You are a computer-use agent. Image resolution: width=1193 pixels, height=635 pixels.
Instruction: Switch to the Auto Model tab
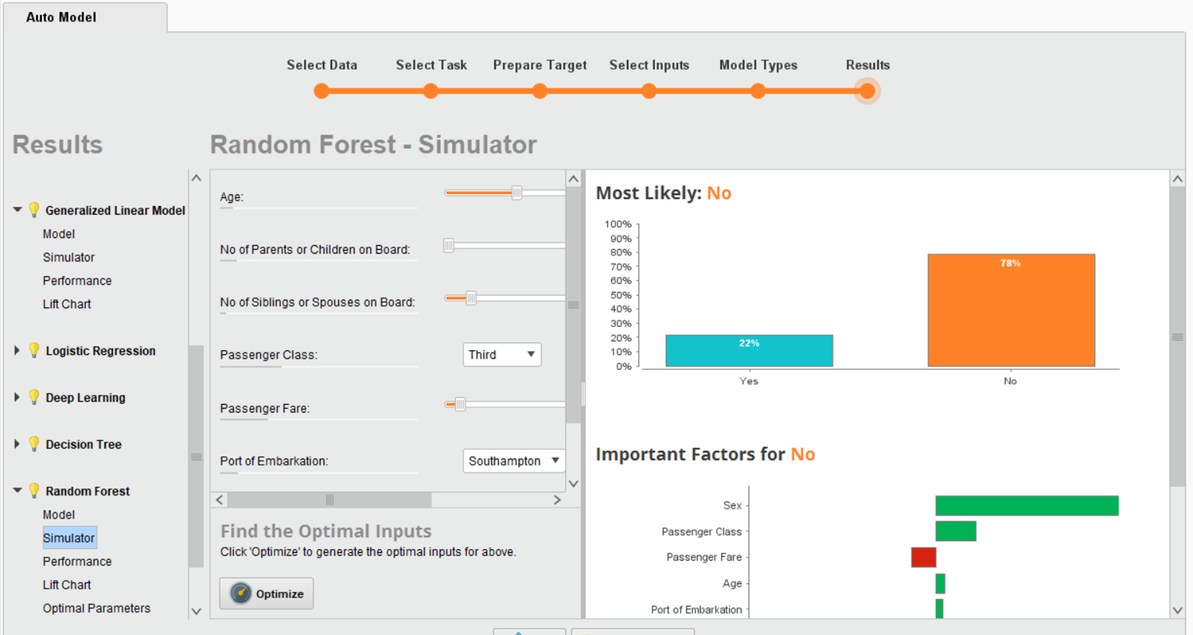pyautogui.click(x=61, y=17)
